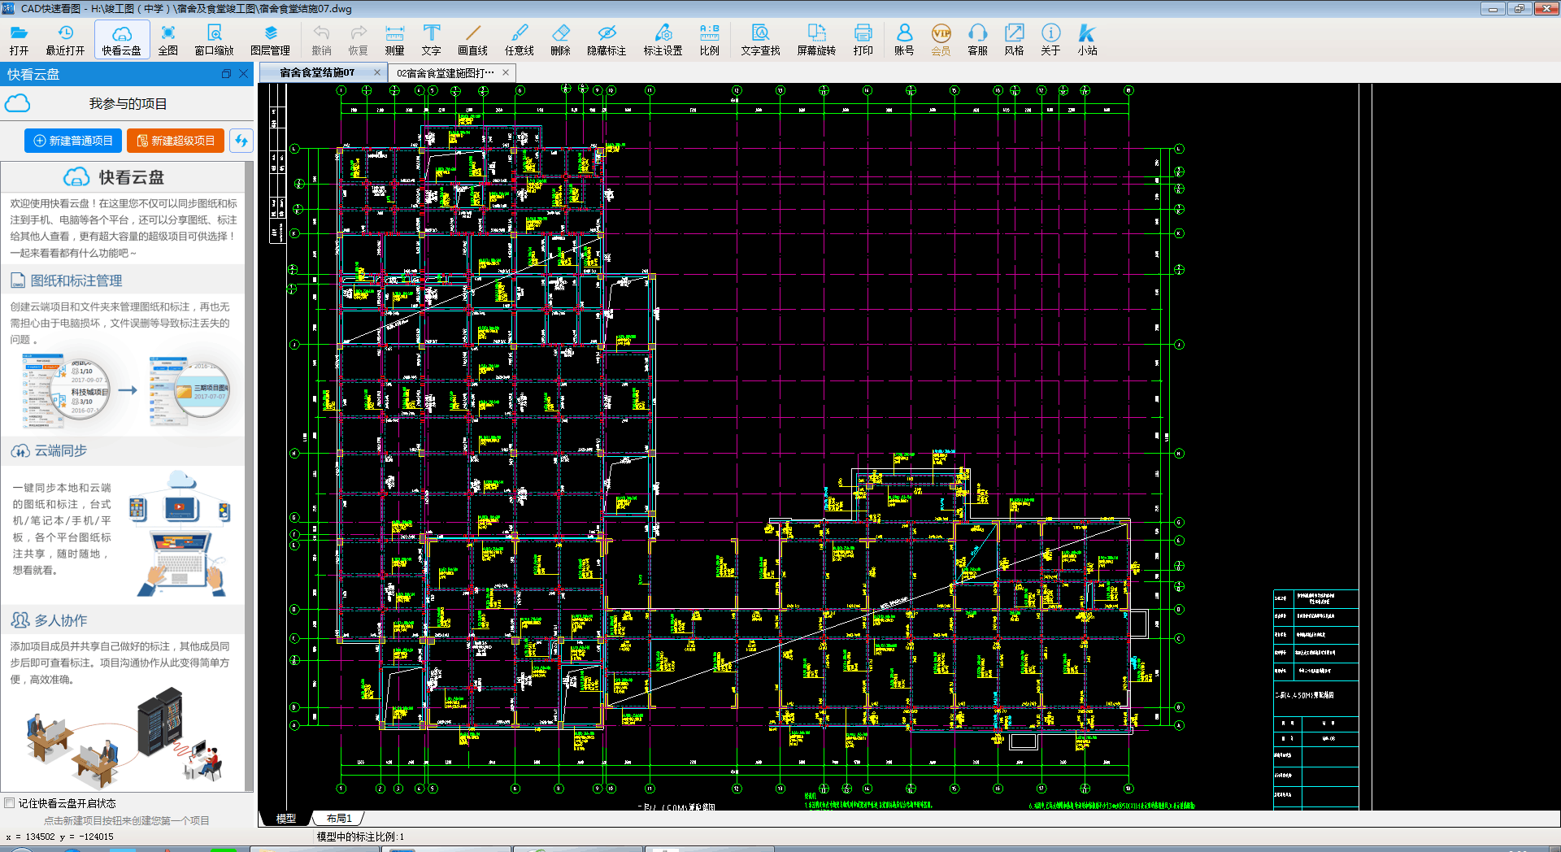Select the 文字 text annotation tool

point(431,40)
